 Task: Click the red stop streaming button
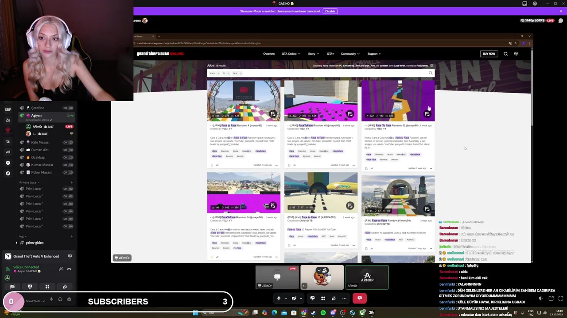point(359,298)
